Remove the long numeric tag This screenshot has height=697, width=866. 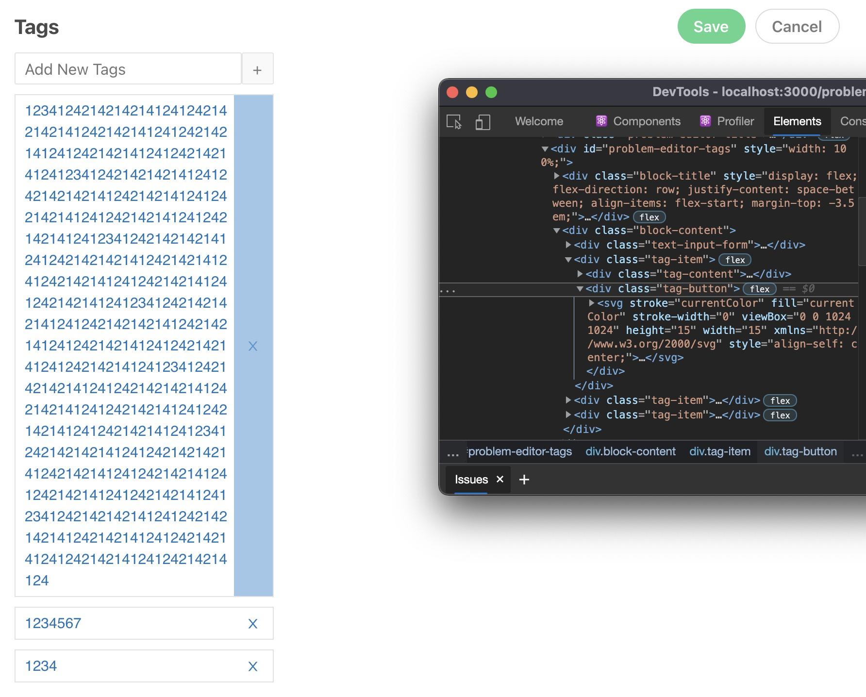pyautogui.click(x=253, y=346)
